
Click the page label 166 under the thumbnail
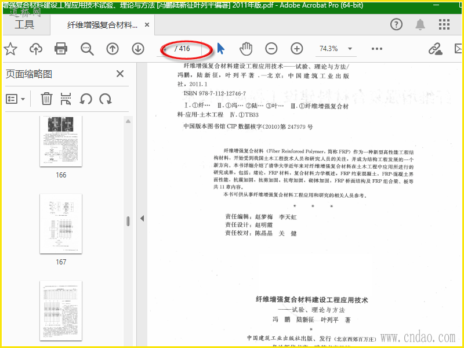[61, 175]
